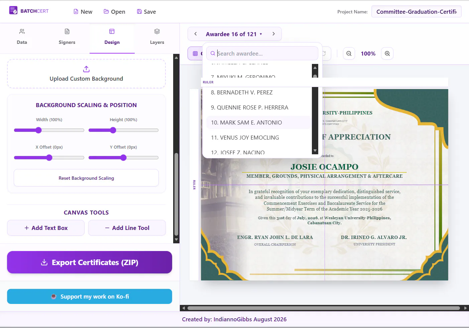Screen dimensions: 469x328
Task: Click the canvas horizontal scrollbar left arrow
Action: (x=183, y=308)
